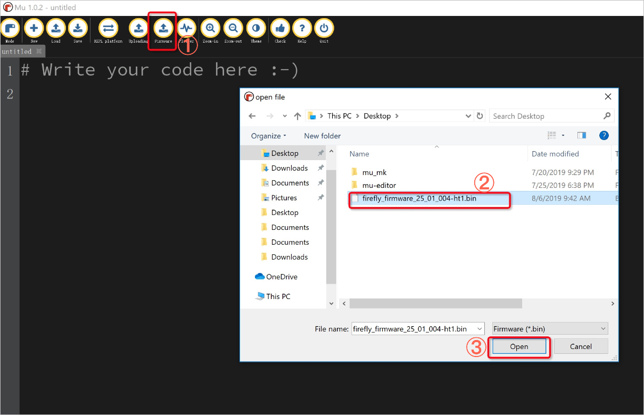Toggle the preview pane icon in dialog
The width and height of the screenshot is (644, 415).
click(x=581, y=136)
